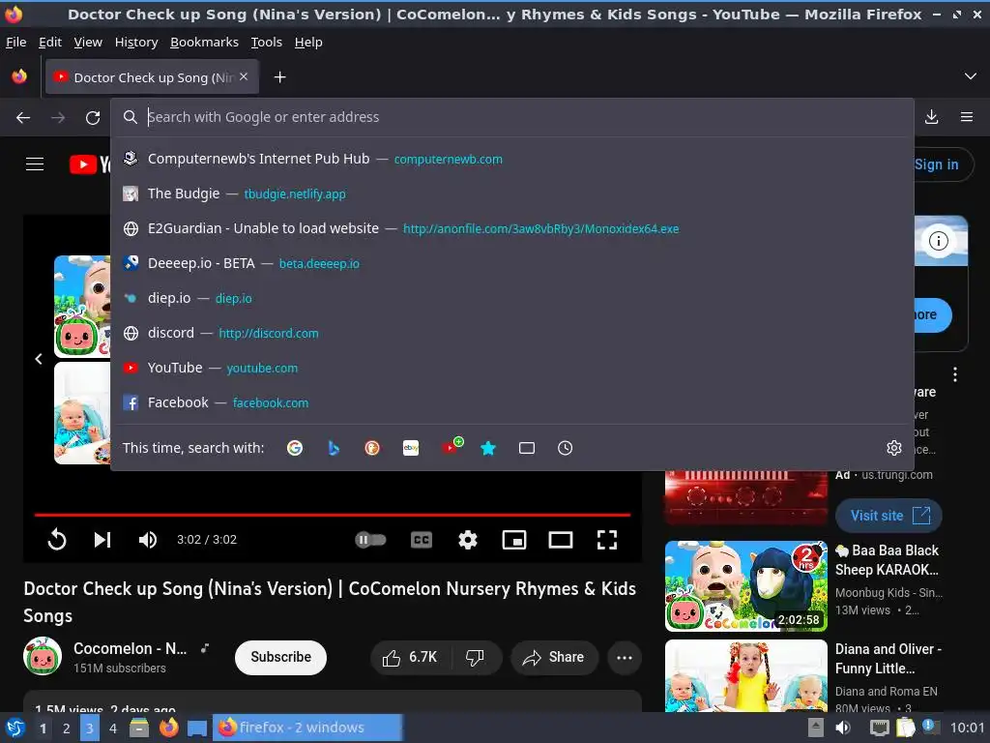Image resolution: width=990 pixels, height=743 pixels.
Task: Search open tabs using the tab icon
Action: tap(527, 448)
